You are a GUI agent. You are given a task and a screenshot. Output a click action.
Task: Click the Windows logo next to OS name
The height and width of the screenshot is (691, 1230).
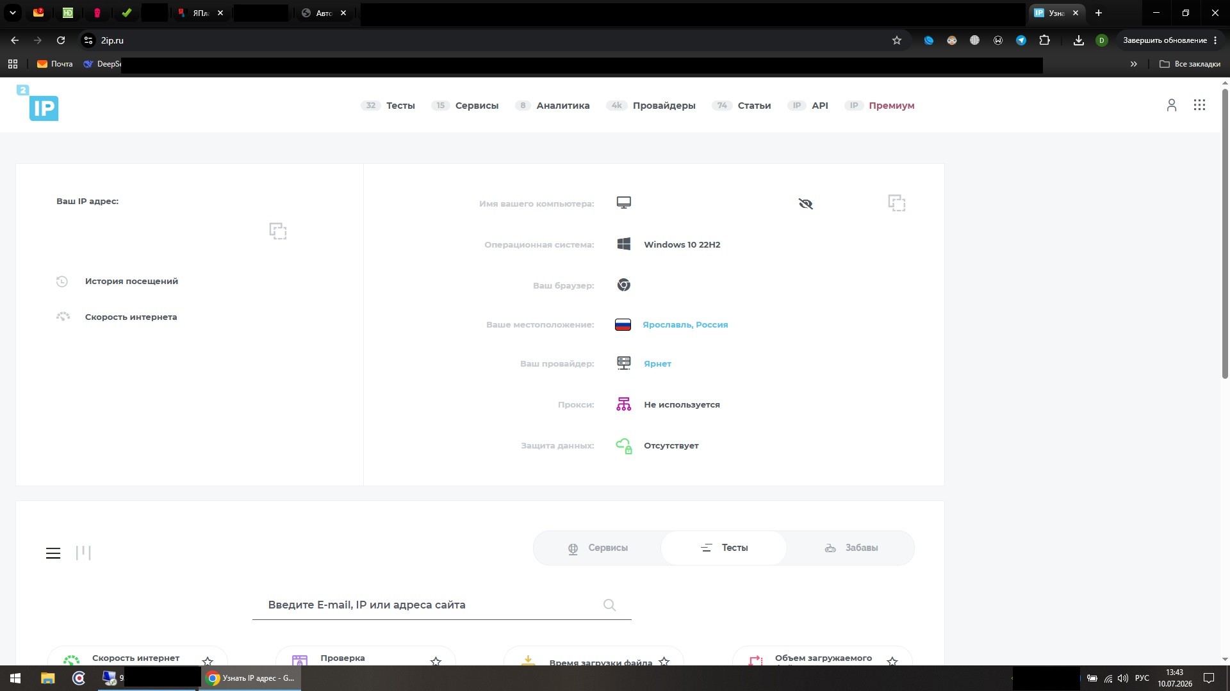tap(624, 244)
